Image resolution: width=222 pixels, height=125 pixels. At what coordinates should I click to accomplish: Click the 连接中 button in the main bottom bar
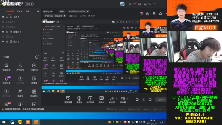coord(161,99)
